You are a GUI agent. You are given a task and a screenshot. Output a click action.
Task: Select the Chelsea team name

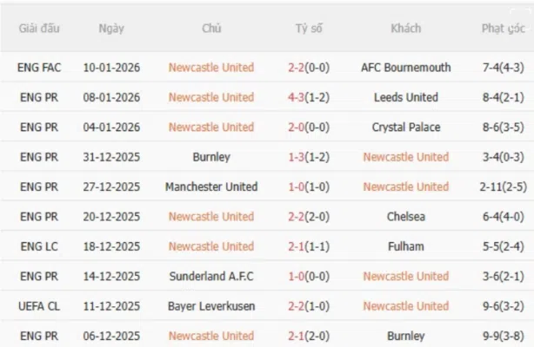(406, 216)
